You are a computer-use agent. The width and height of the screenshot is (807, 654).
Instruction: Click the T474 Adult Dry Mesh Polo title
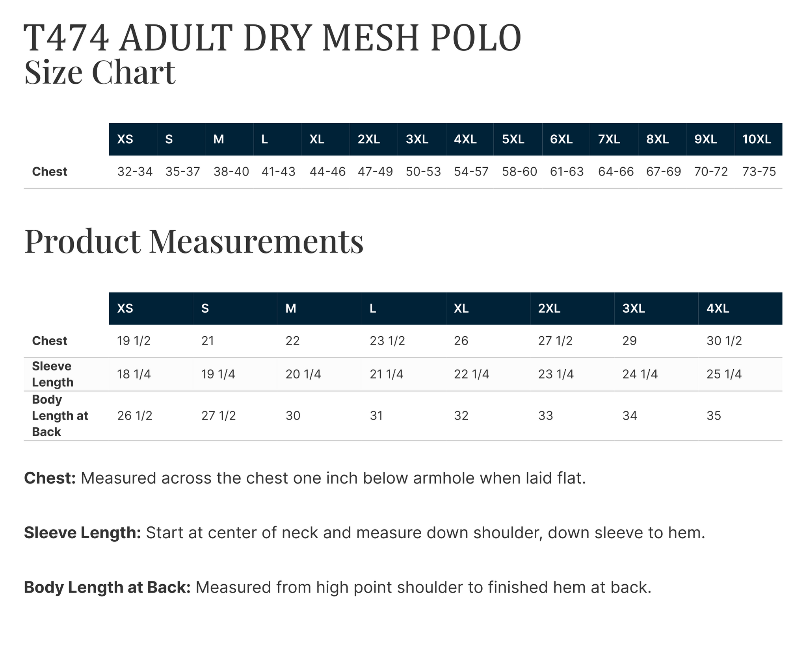(273, 38)
